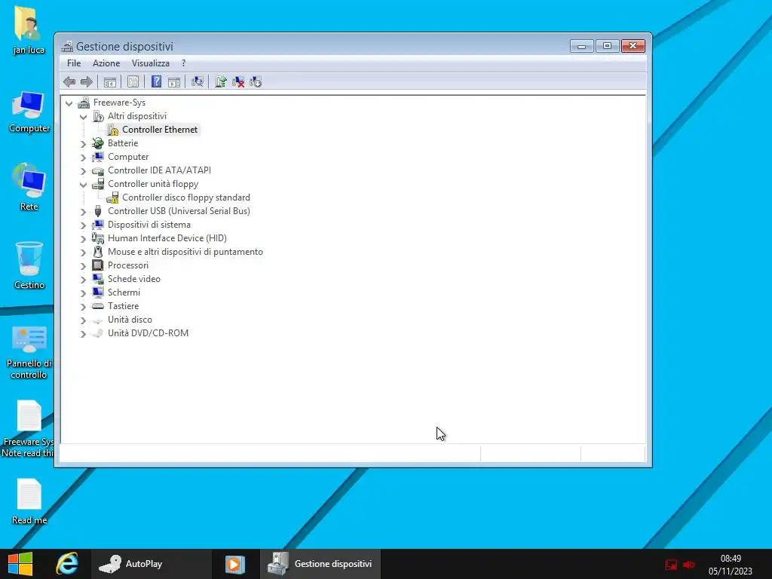Open the Azione menu
This screenshot has width=772, height=579.
[x=106, y=63]
